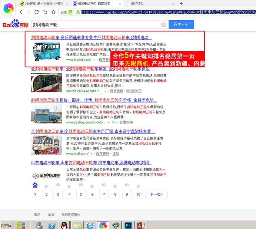Open the 举报 footer link
The height and width of the screenshot is (229, 256).
coord(51,215)
